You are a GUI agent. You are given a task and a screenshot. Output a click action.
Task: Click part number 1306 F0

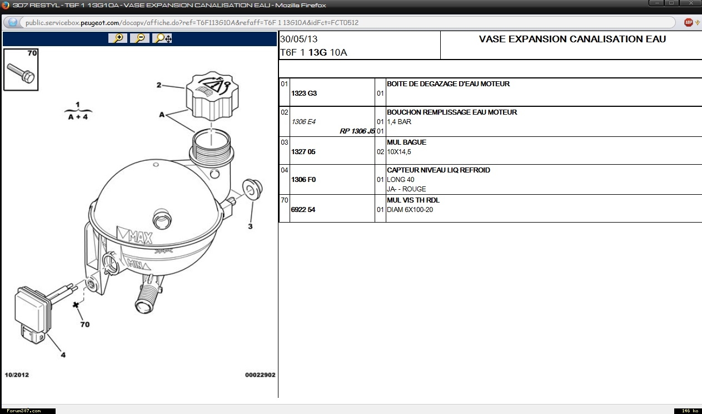pyautogui.click(x=303, y=180)
